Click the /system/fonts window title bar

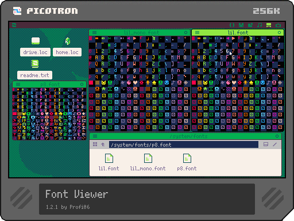(185, 136)
